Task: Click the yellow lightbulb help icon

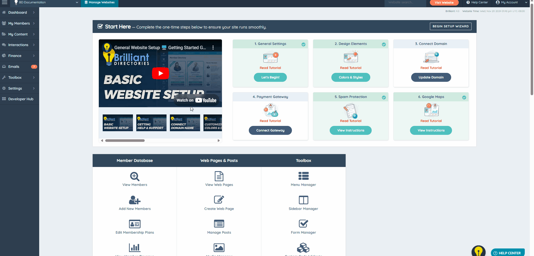Action: pyautogui.click(x=478, y=251)
